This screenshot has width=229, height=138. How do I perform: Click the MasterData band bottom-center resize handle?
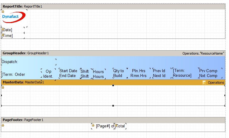113,106
